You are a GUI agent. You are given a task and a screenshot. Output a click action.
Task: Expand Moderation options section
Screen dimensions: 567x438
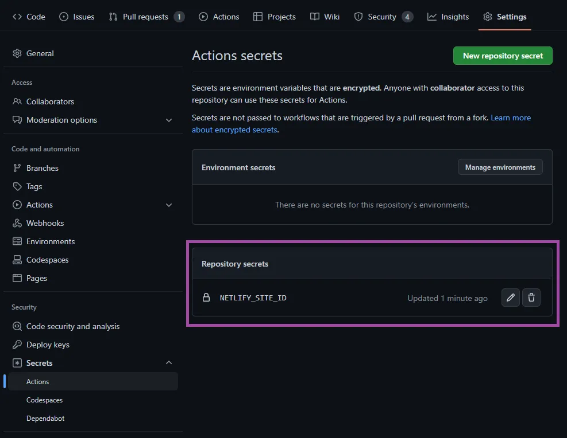pos(169,120)
